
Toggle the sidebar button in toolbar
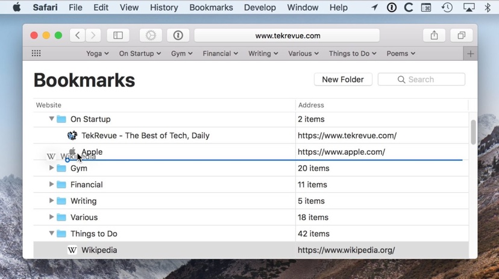pos(118,36)
